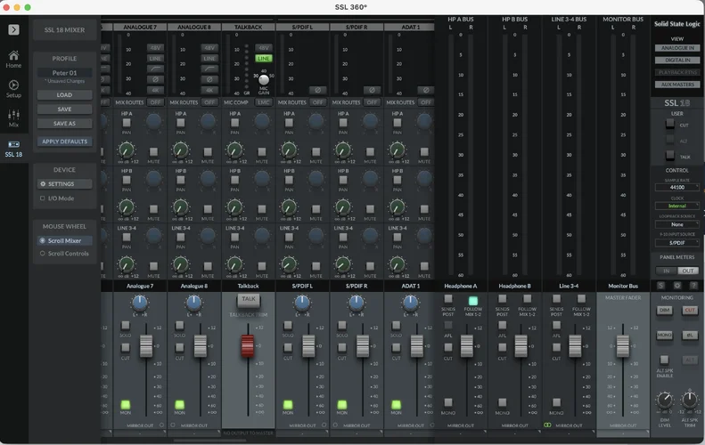The image size is (705, 445).
Task: Open the Sample Rate dropdown
Action: coord(677,187)
